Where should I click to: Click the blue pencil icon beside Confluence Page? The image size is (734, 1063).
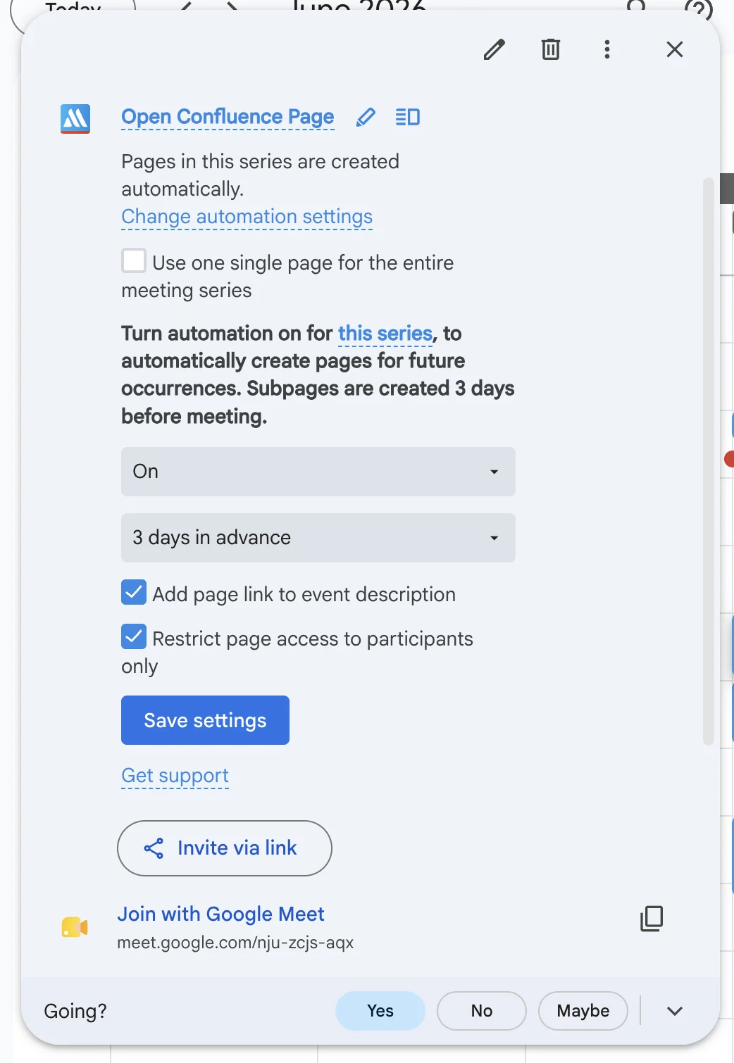[x=366, y=117]
